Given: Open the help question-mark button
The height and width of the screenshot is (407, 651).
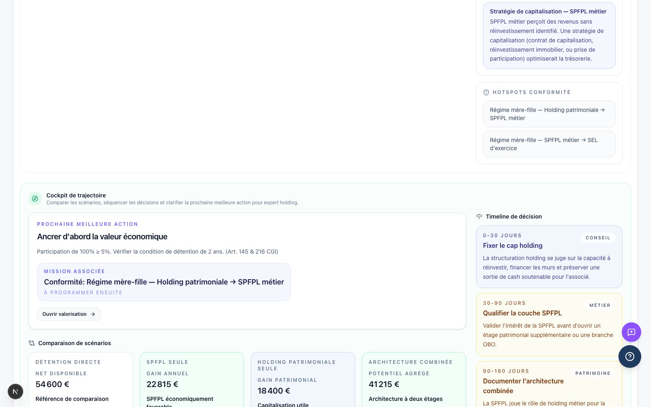Looking at the screenshot, I should point(629,357).
